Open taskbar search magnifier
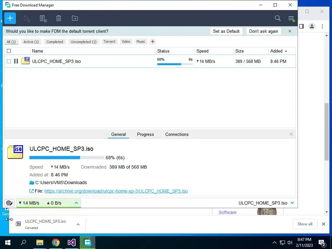This screenshot has height=249, width=332. click(x=23, y=243)
